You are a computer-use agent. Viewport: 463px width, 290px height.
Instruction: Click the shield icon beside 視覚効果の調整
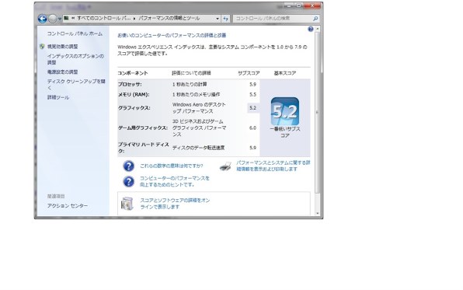pos(42,47)
